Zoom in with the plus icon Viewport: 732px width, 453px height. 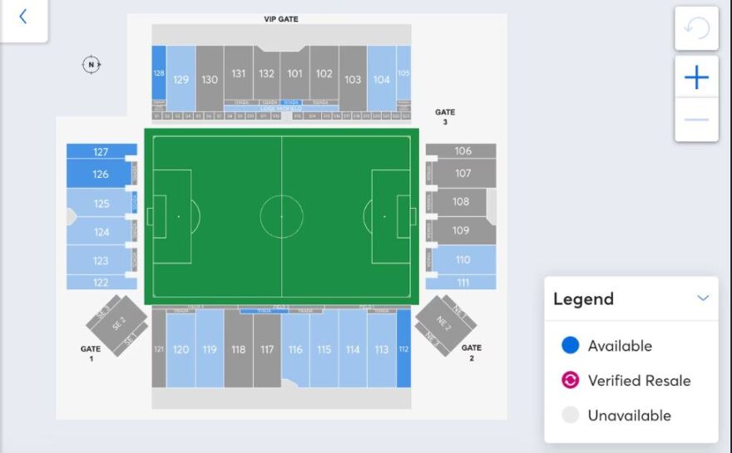pyautogui.click(x=696, y=77)
